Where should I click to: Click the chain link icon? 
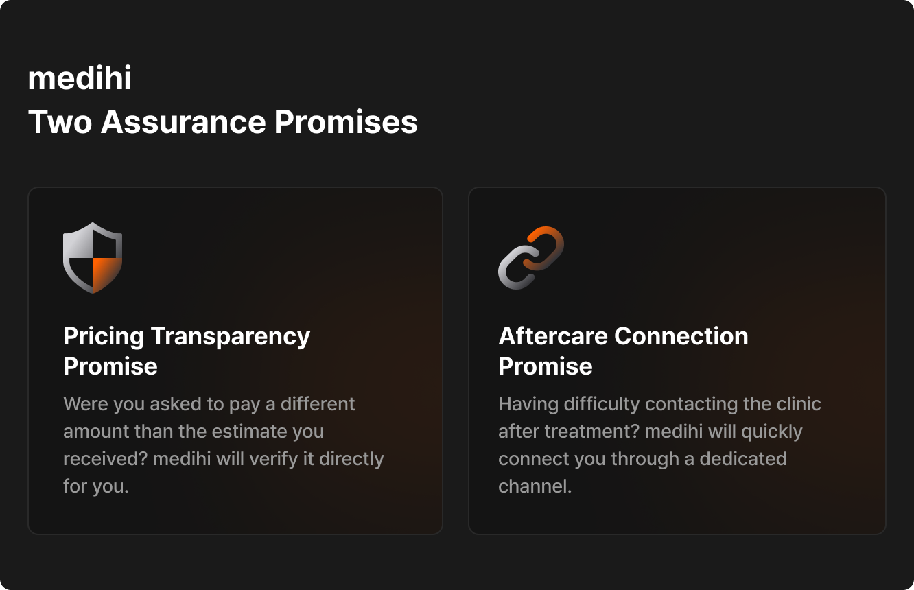530,257
